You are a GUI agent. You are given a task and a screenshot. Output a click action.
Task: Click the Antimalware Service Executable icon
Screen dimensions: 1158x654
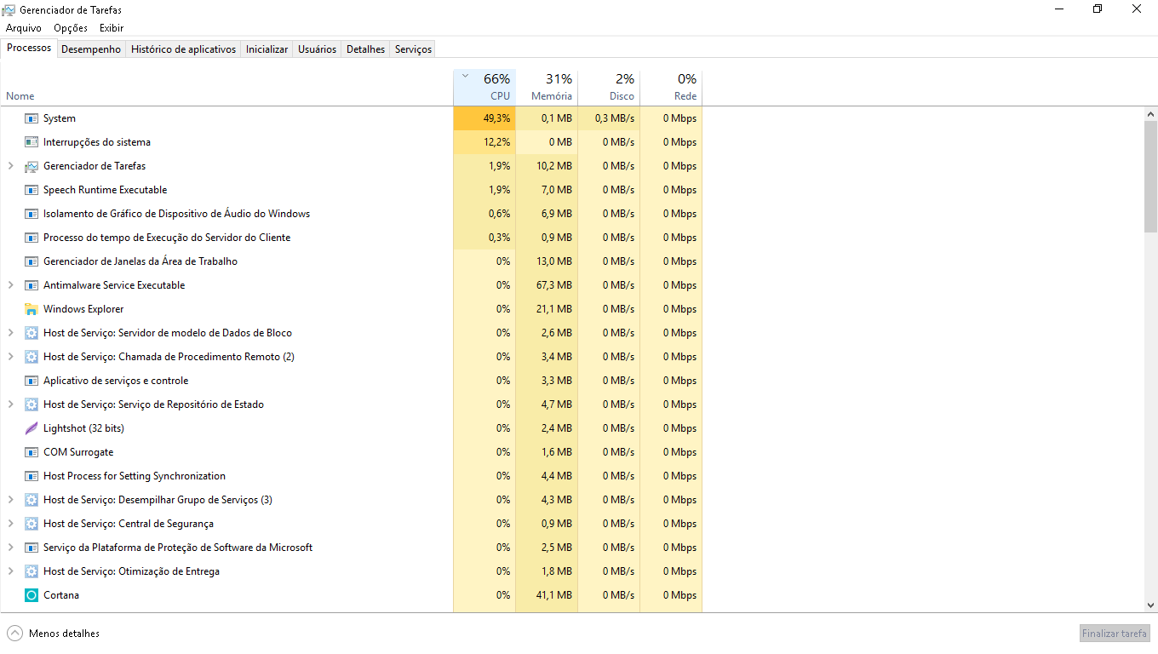tap(32, 285)
